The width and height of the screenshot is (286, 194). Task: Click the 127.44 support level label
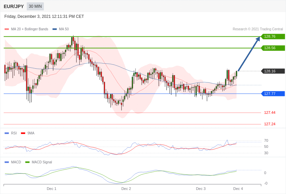270,112
